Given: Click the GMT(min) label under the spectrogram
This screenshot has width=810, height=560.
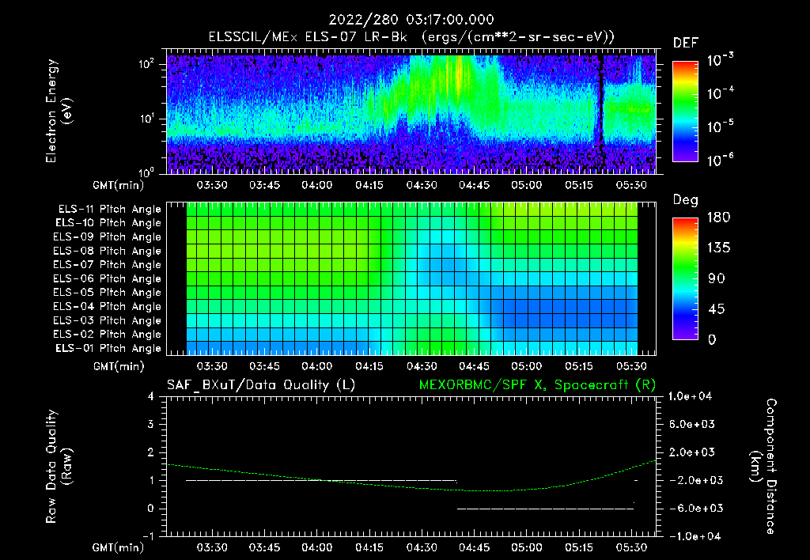Looking at the screenshot, I should pos(119,185).
